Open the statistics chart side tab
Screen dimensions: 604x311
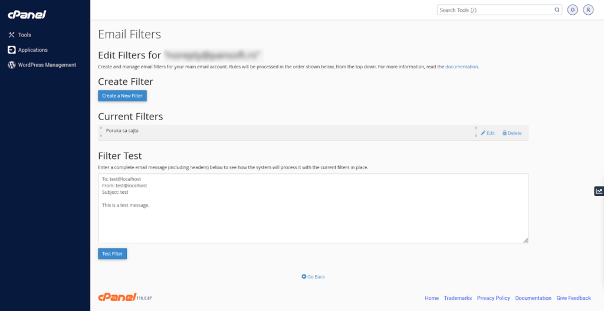(599, 191)
